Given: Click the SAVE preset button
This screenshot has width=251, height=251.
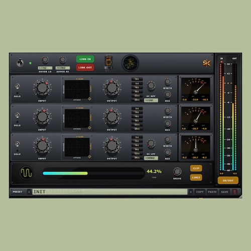Looking at the screenshot, I should point(224,192).
